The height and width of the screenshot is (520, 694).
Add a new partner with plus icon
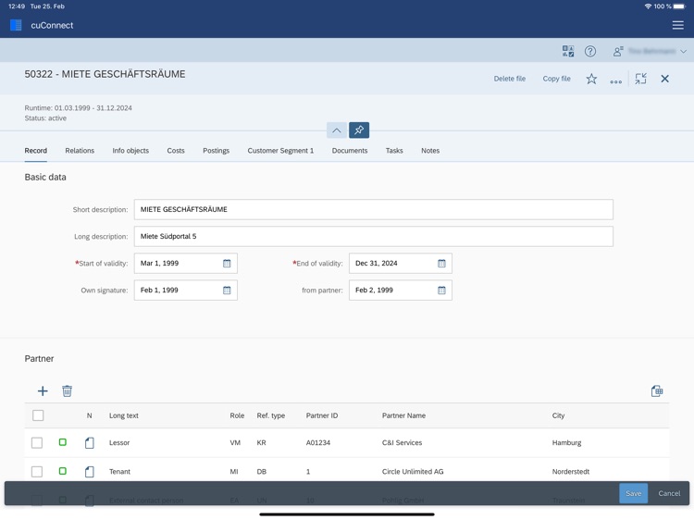coord(43,390)
